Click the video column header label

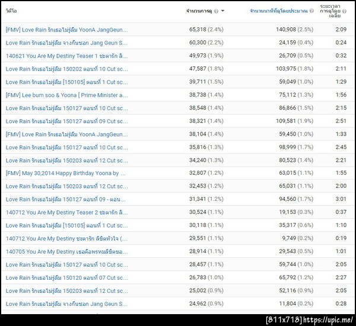pos(11,11)
